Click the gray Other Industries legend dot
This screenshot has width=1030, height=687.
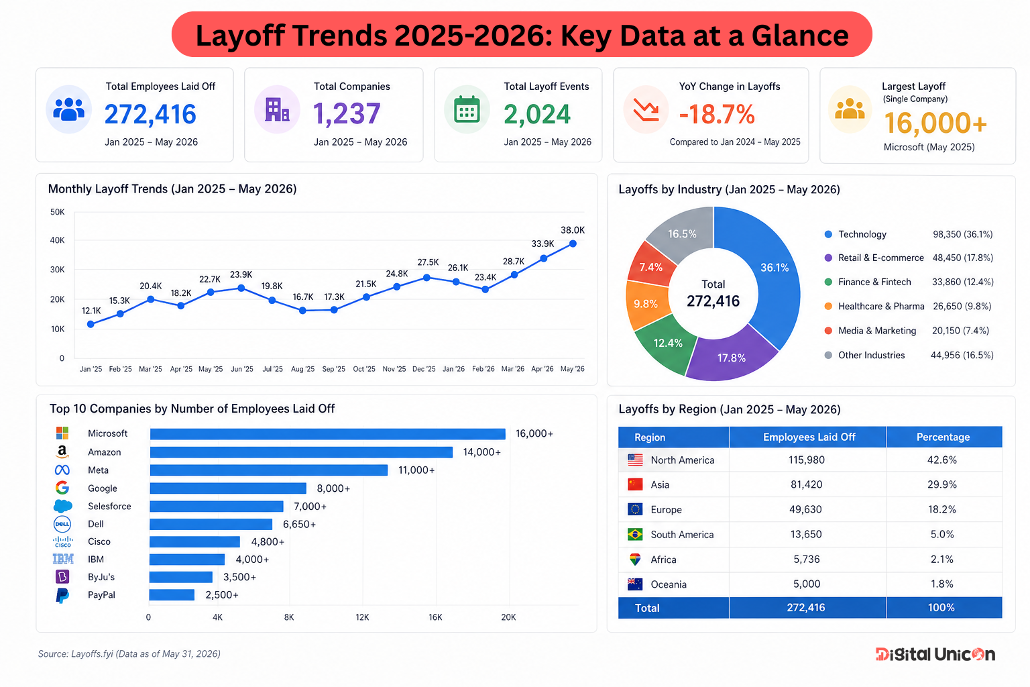(x=828, y=355)
